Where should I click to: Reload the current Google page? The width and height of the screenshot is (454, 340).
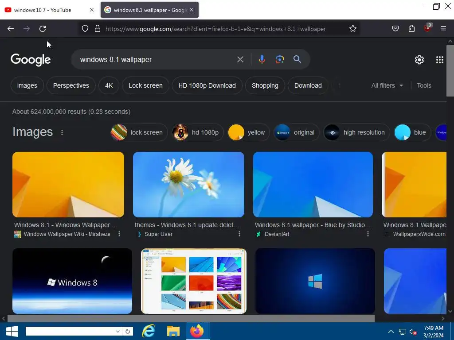coord(43,29)
